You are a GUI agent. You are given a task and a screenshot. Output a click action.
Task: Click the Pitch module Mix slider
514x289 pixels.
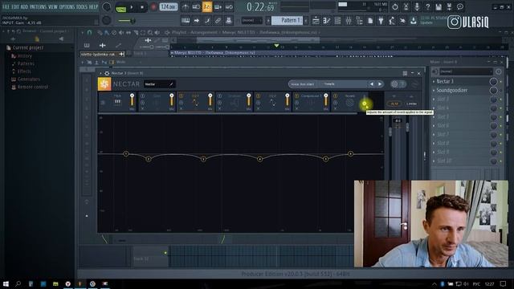(132, 100)
